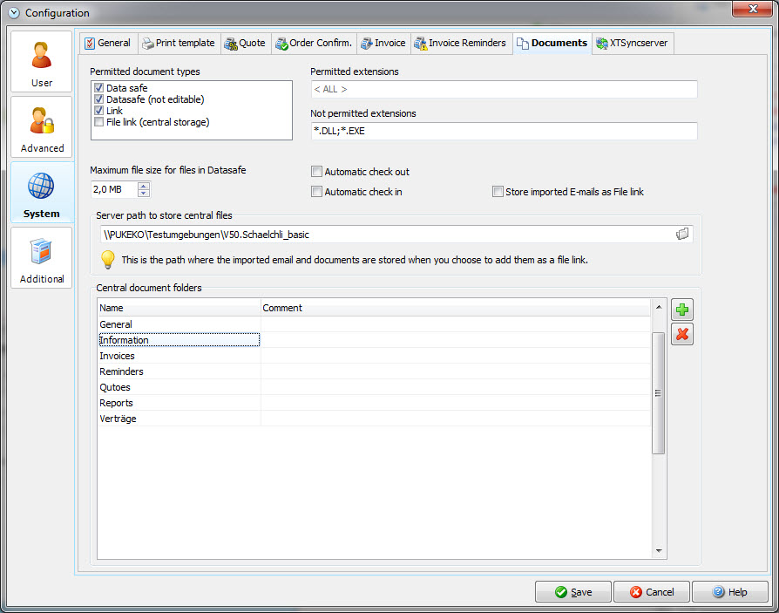Increase maximum file size with up arrow

144,186
